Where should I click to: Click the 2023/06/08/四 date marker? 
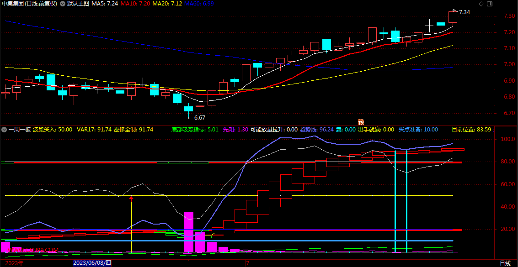coord(92,263)
